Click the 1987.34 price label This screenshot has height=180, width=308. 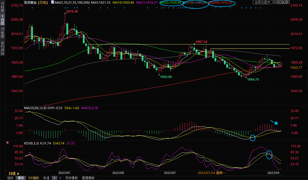tap(201, 42)
